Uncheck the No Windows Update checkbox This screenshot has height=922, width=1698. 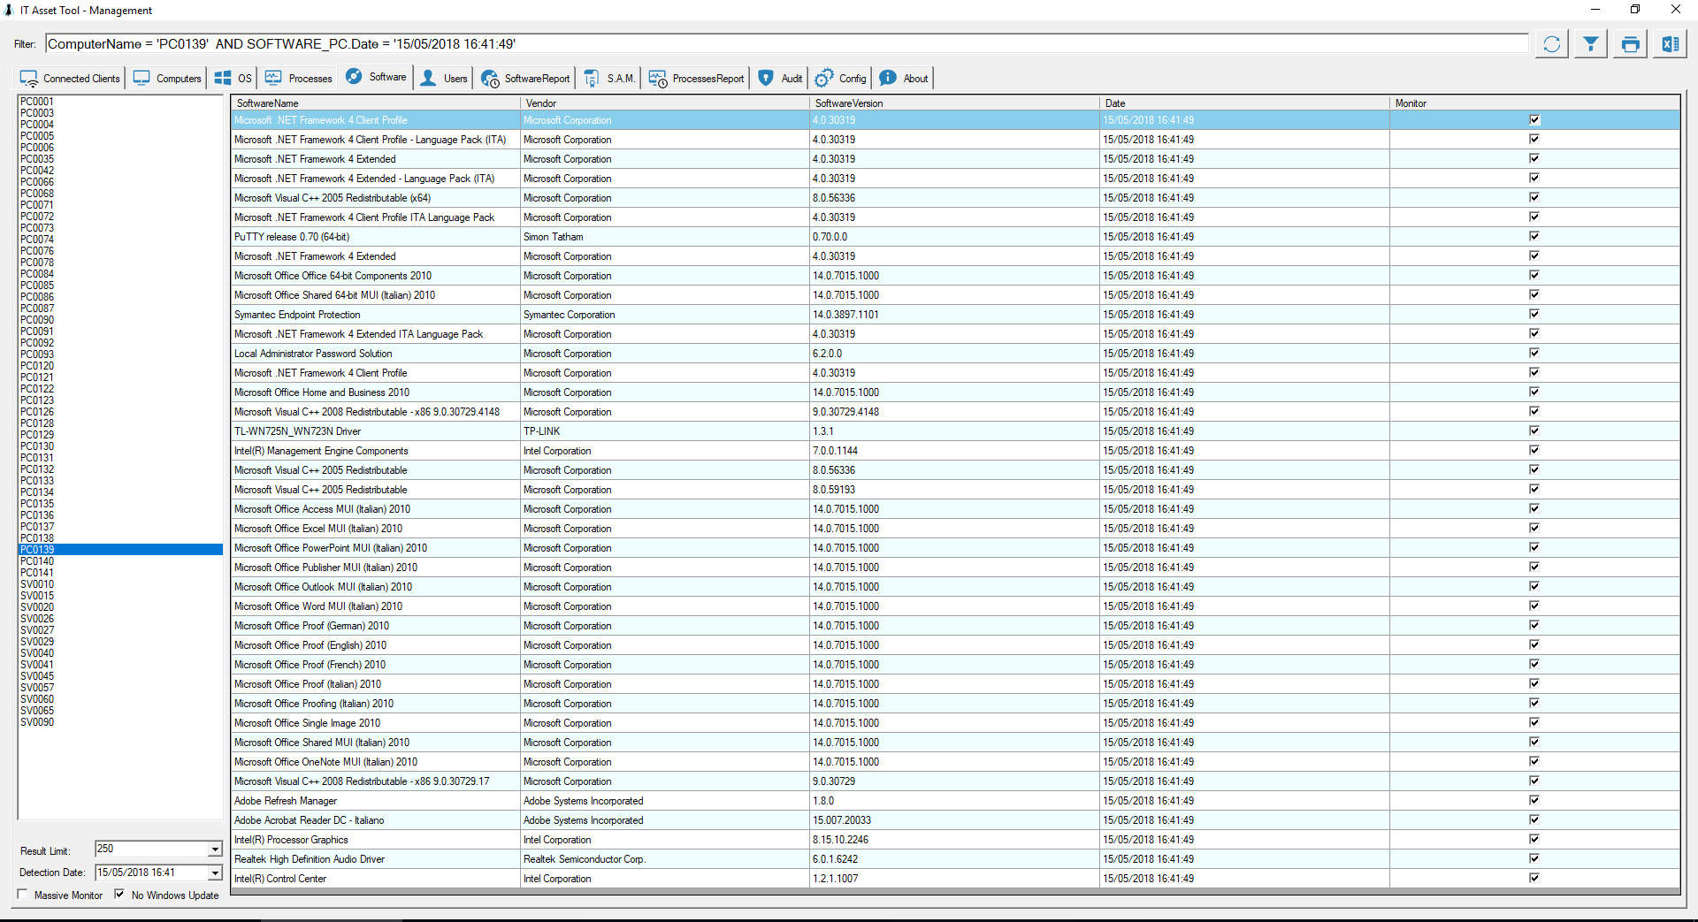coord(119,895)
